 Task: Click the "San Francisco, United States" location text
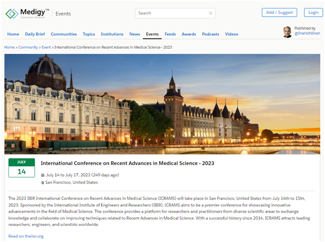(x=71, y=183)
